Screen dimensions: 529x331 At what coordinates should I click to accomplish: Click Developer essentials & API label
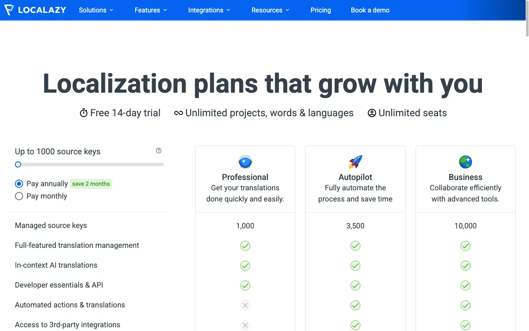click(59, 285)
